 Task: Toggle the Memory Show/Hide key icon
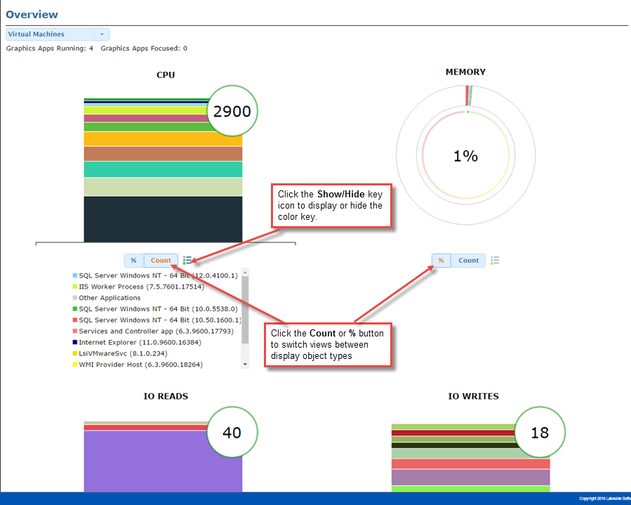point(495,260)
